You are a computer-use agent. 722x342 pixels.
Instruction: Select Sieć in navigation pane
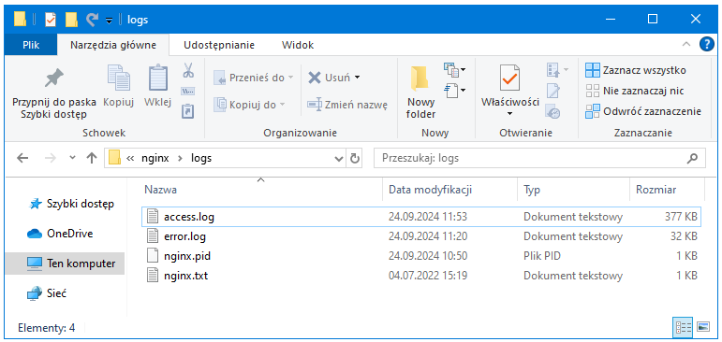[x=46, y=292]
